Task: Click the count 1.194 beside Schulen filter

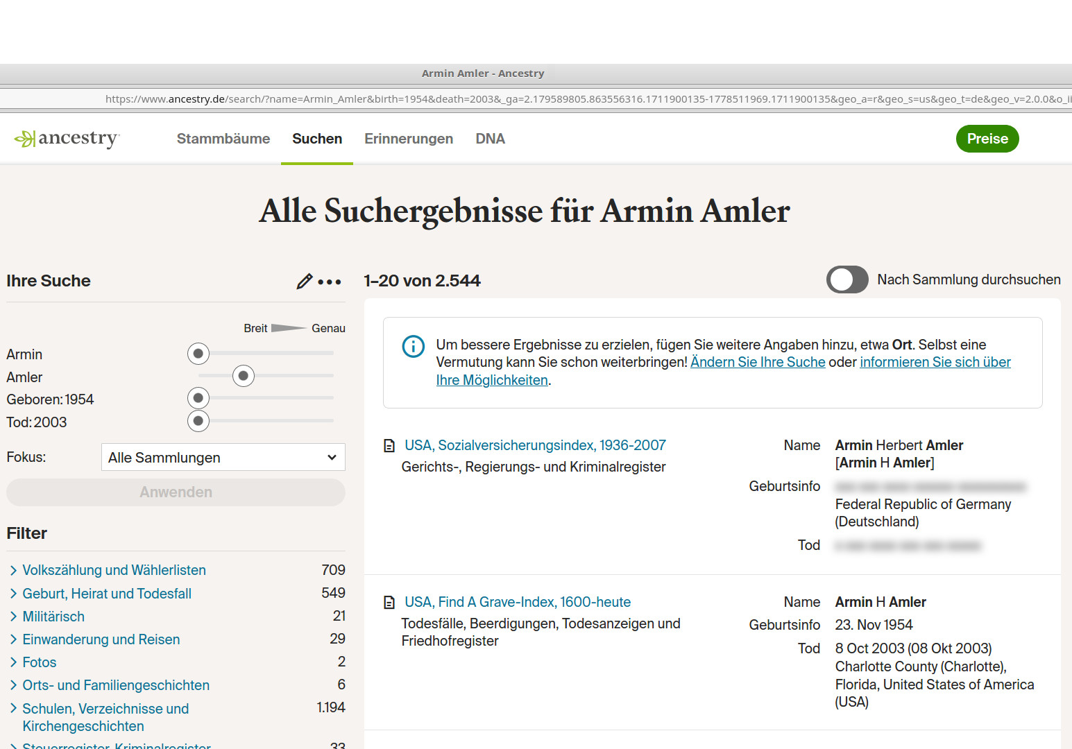Action: pos(331,707)
